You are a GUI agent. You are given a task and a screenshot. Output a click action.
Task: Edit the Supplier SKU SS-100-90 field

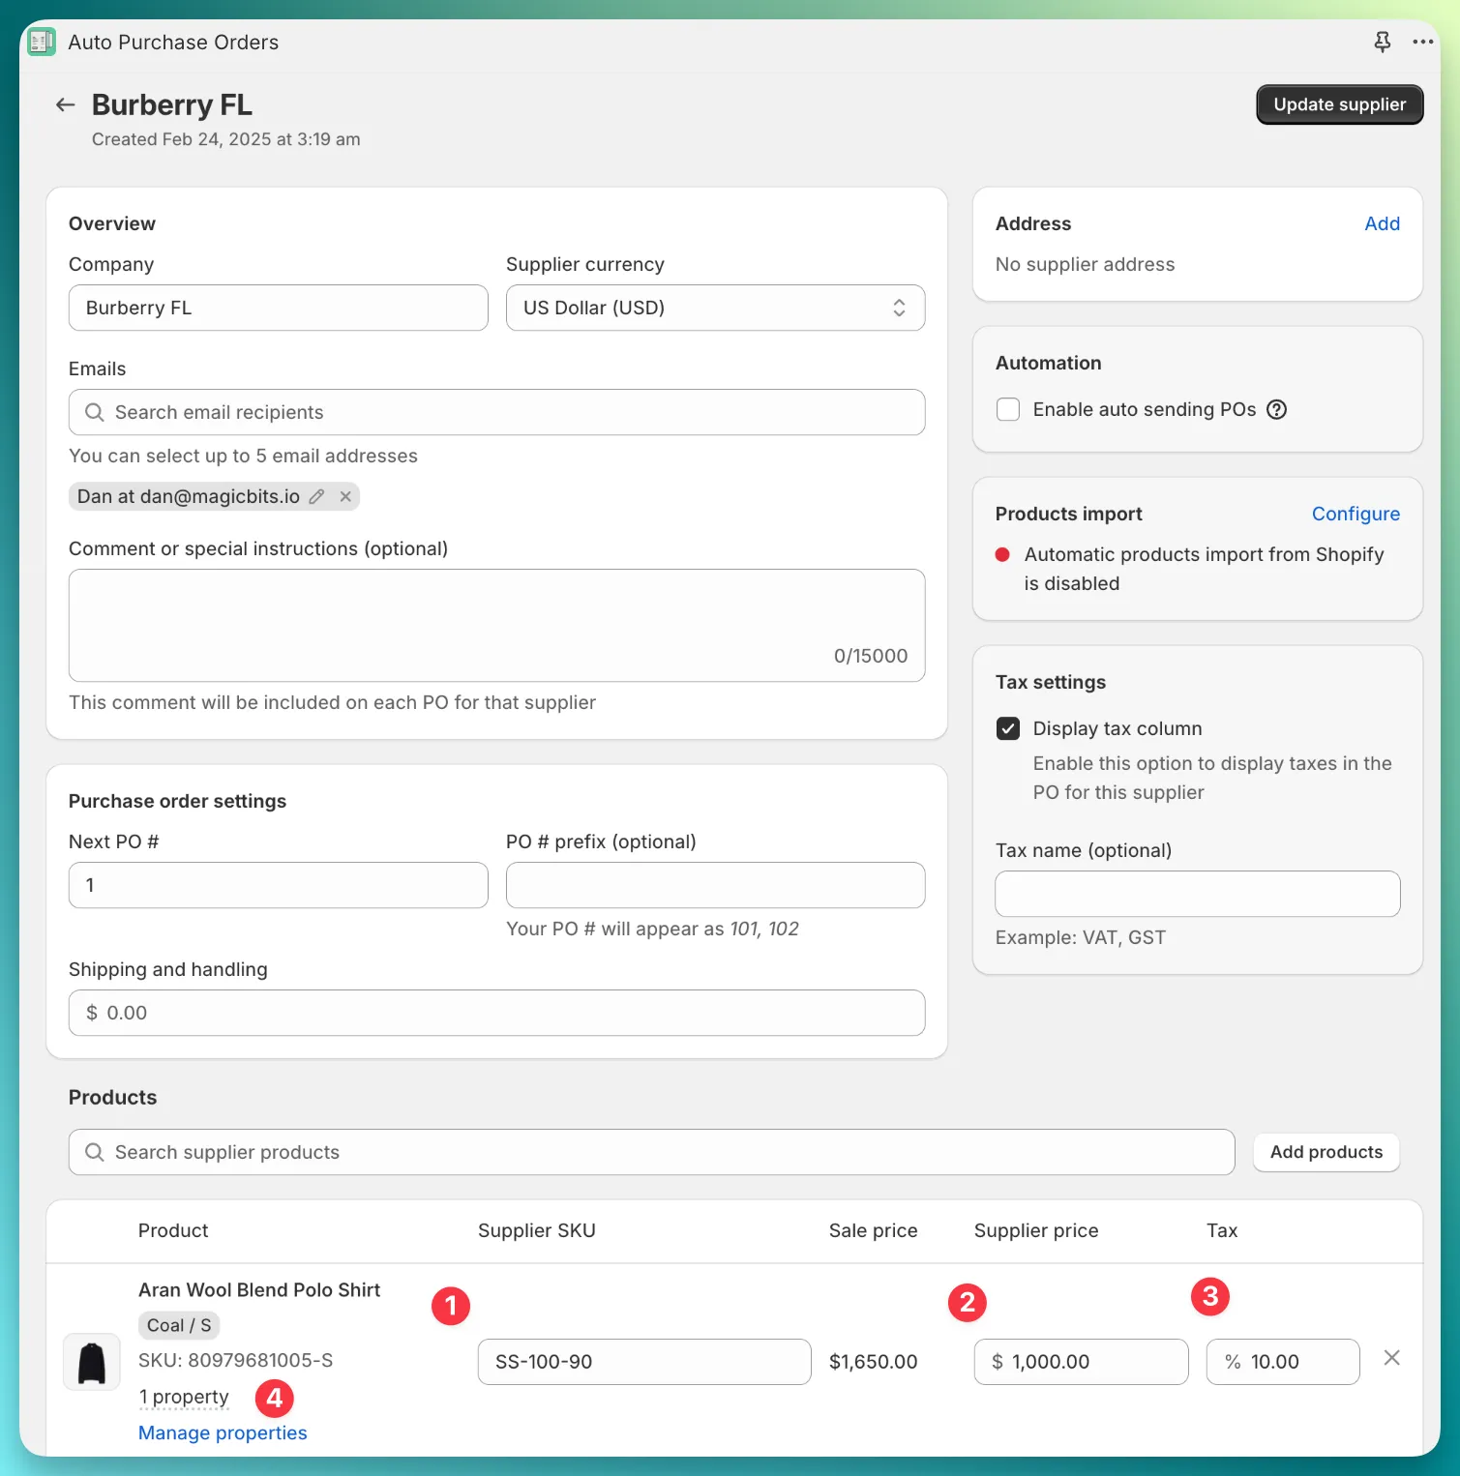pyautogui.click(x=644, y=1362)
